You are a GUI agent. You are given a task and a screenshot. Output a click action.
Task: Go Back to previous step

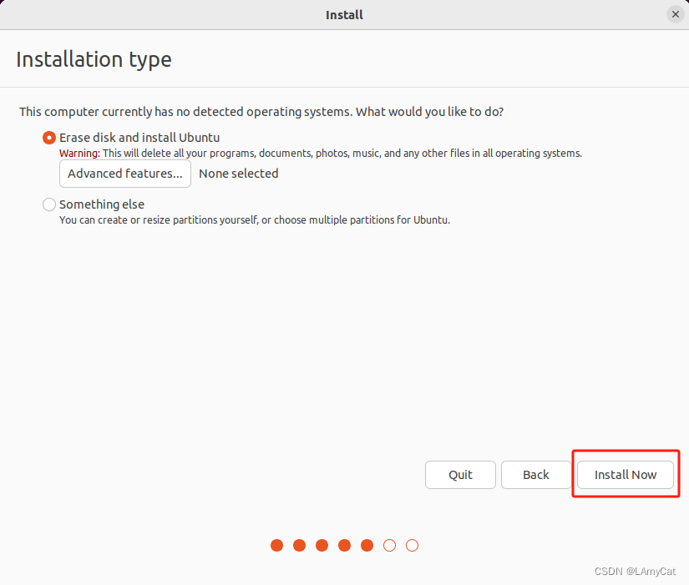(536, 474)
